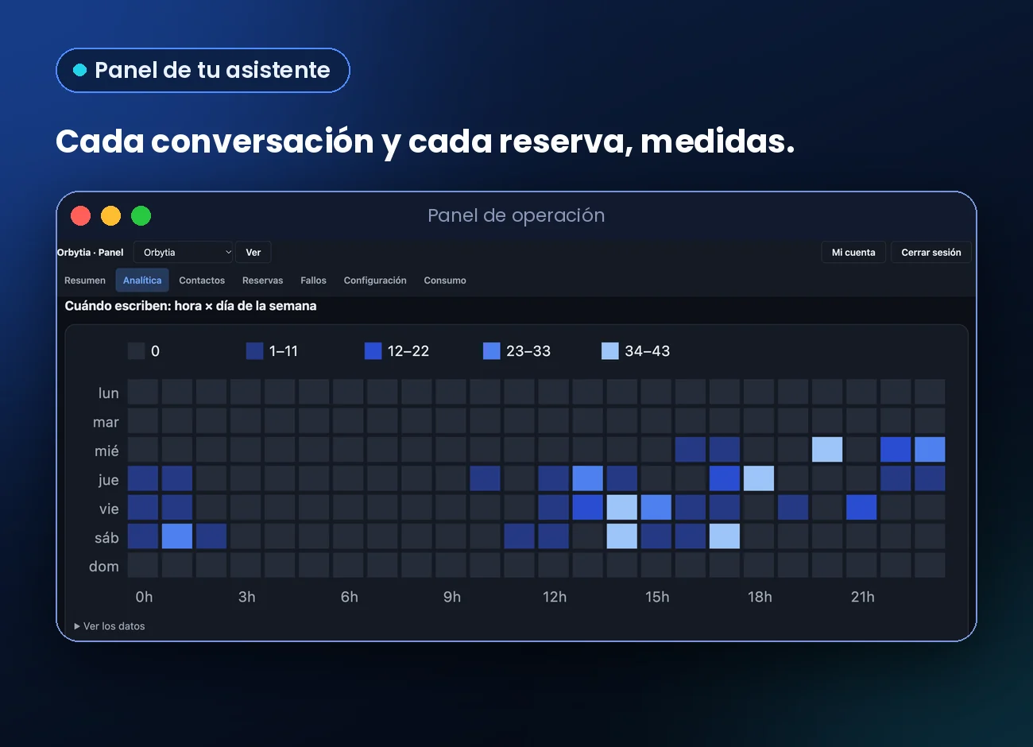Click the 0 legend swatch
Screen dimensions: 1033x747
coord(137,351)
